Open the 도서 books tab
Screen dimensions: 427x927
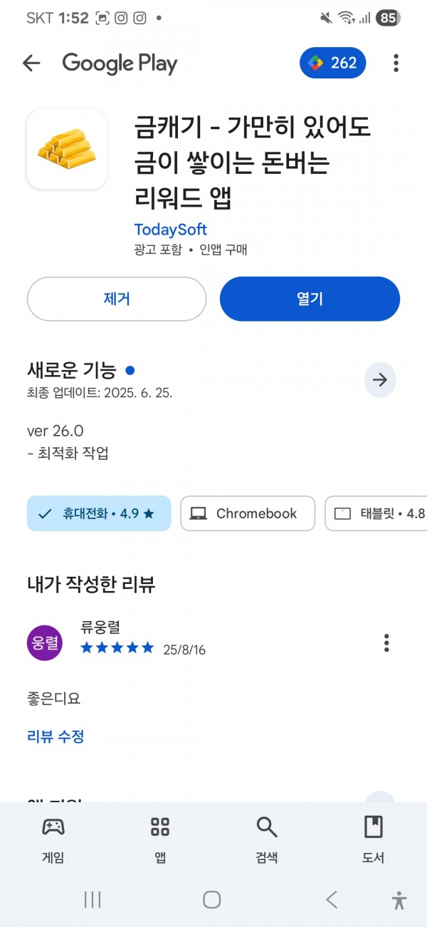[x=374, y=840]
